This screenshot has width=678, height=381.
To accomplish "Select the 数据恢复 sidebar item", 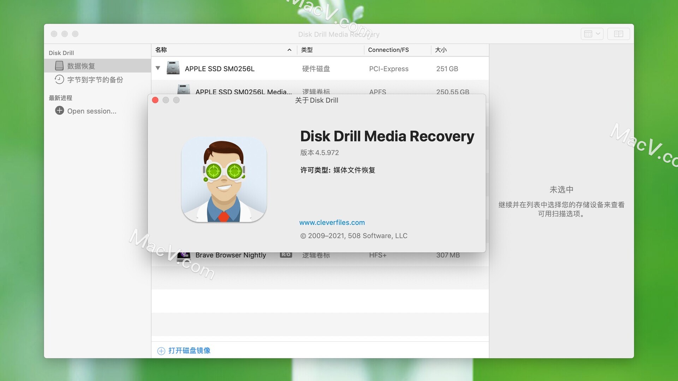I will 97,66.
